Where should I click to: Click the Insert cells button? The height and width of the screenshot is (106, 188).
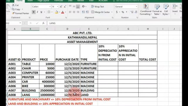click(175, 9)
